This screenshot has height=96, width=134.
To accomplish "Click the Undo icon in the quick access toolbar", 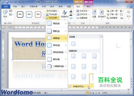I will (x=11, y=2).
